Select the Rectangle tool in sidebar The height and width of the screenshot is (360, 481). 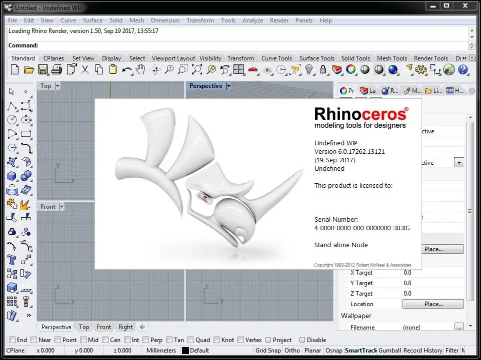tap(26, 134)
